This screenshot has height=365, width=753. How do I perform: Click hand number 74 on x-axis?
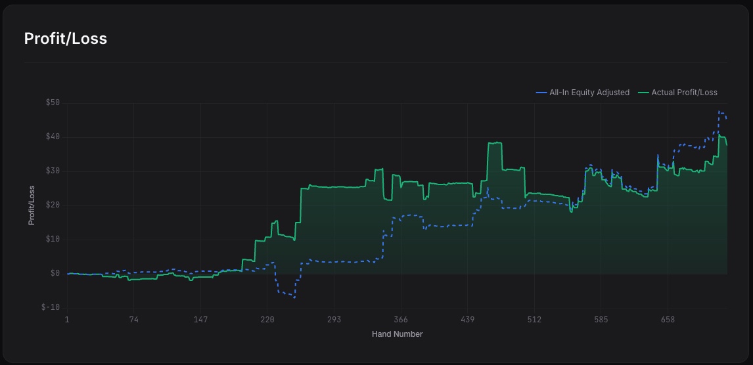pos(133,320)
